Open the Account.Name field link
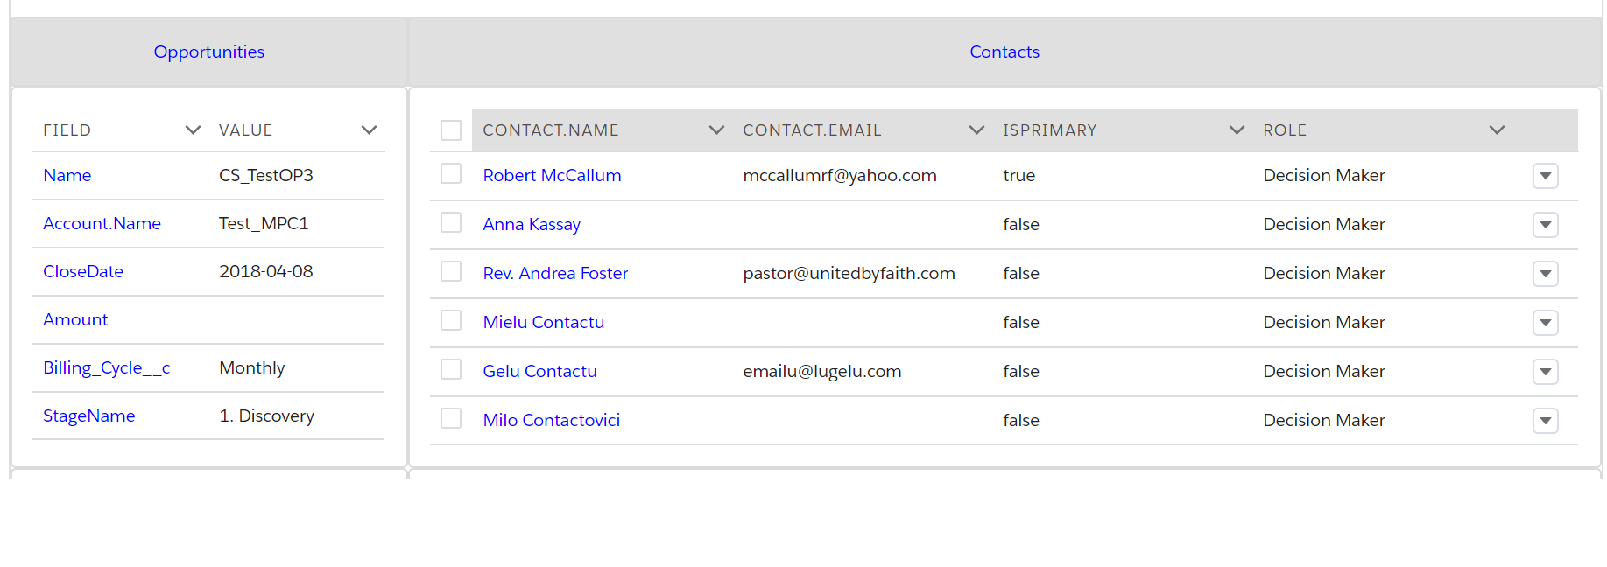 102,224
